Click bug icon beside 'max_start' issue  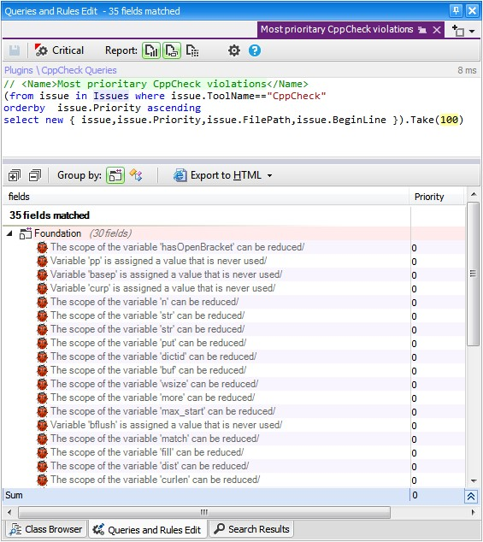click(42, 411)
